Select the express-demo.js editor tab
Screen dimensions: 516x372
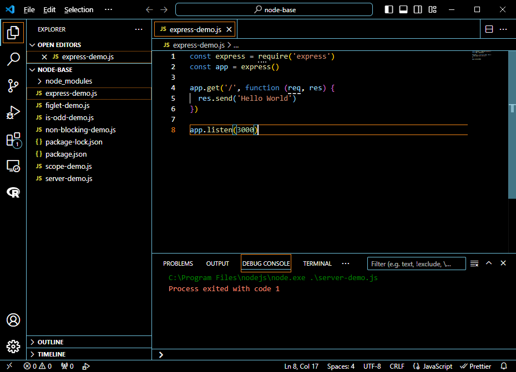(195, 29)
